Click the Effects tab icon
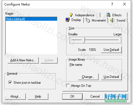Viewport: 133px width, 105px height. coord(109,15)
